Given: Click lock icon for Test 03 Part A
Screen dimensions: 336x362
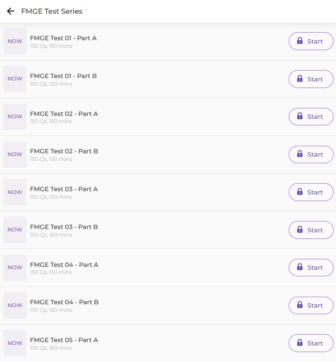Looking at the screenshot, I should coord(300,192).
